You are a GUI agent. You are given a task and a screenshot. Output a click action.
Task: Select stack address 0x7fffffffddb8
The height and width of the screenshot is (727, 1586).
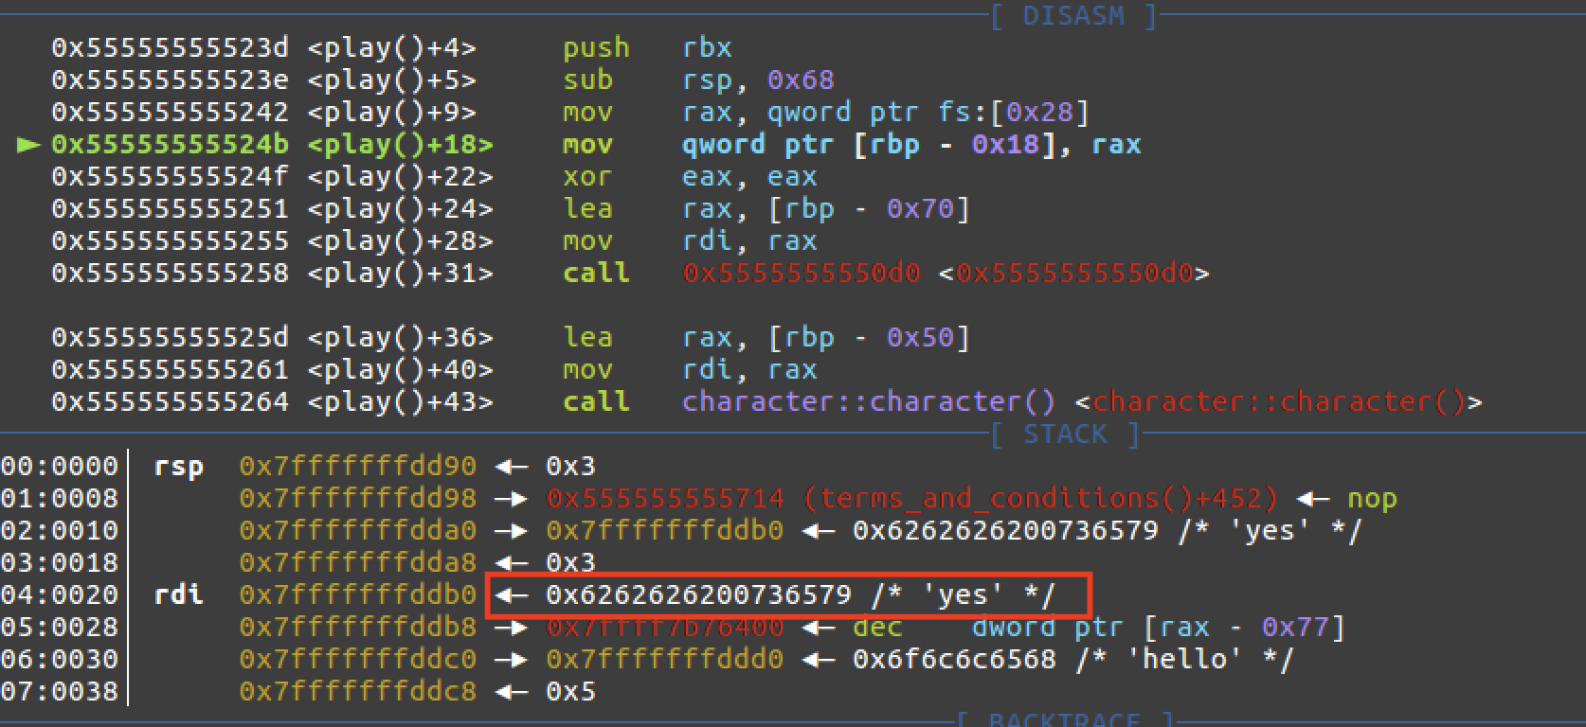pos(357,627)
